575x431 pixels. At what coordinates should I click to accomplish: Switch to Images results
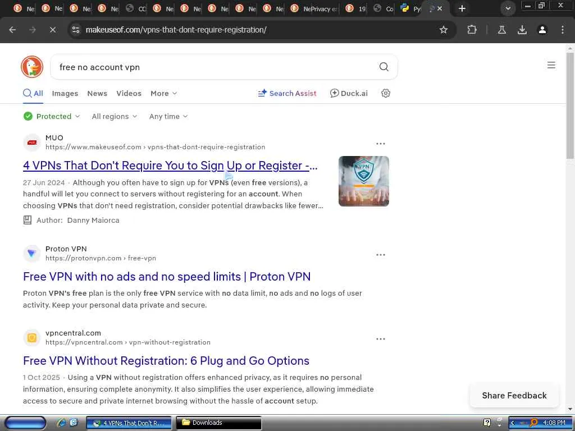(65, 94)
